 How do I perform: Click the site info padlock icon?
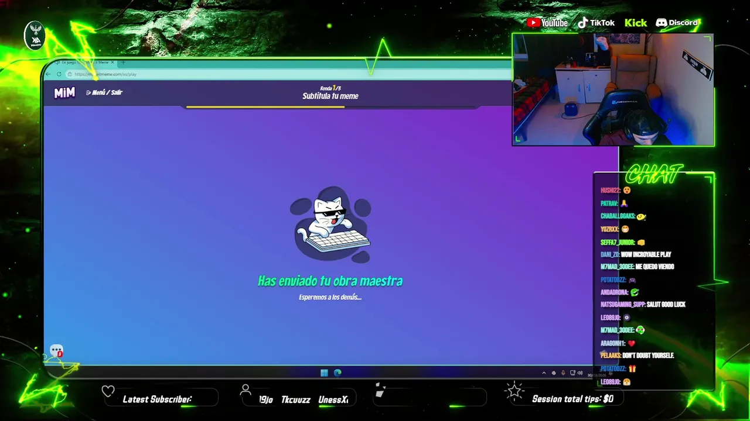pyautogui.click(x=70, y=74)
